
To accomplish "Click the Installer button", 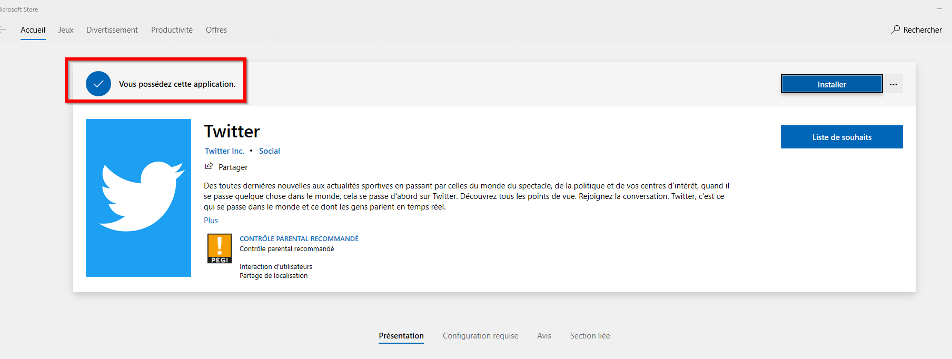I will pos(831,84).
